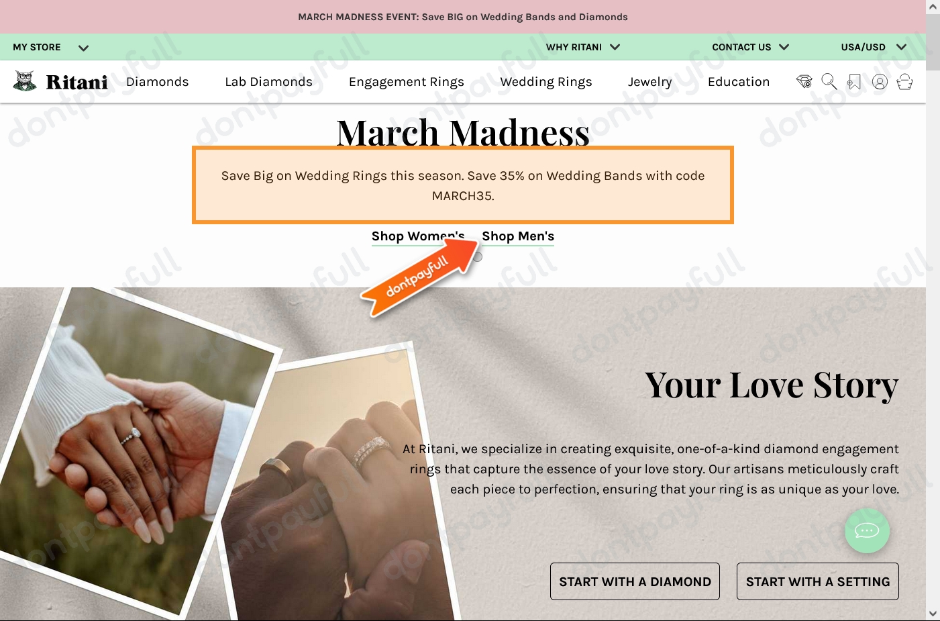The height and width of the screenshot is (621, 940).
Task: Click the diamond and ring builder icon
Action: pyautogui.click(x=804, y=82)
